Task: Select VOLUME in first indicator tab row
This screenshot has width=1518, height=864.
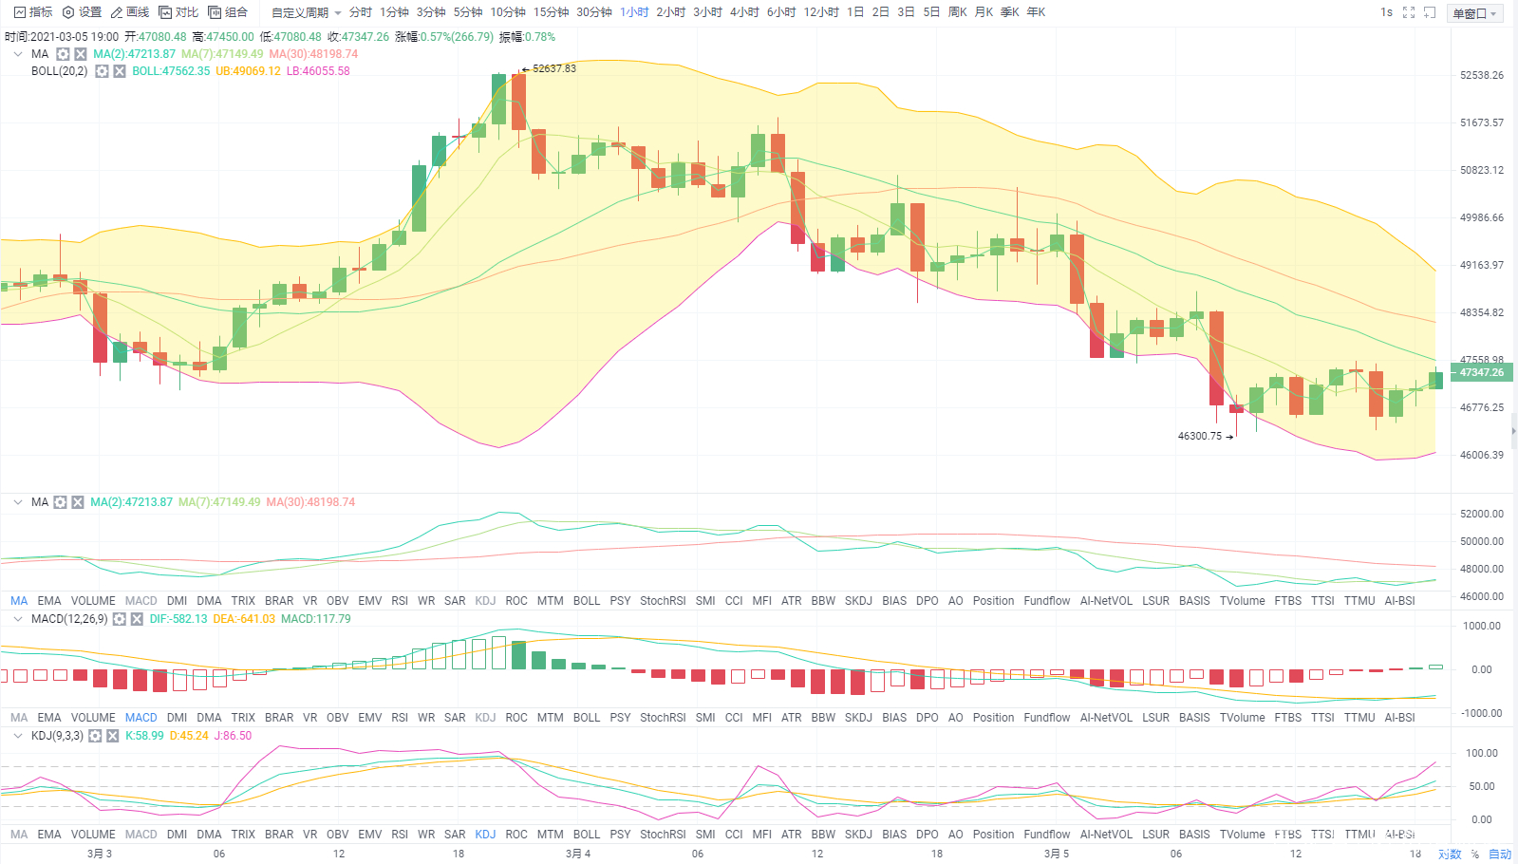Action: (x=93, y=601)
